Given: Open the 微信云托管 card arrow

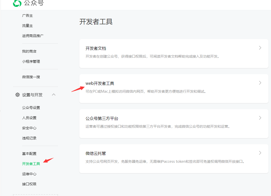Looking at the screenshot, I should [260, 153].
